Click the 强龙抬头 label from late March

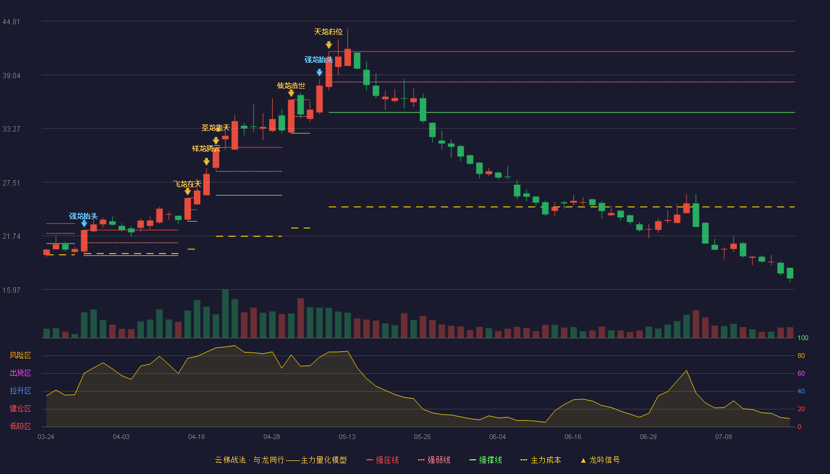click(x=84, y=216)
